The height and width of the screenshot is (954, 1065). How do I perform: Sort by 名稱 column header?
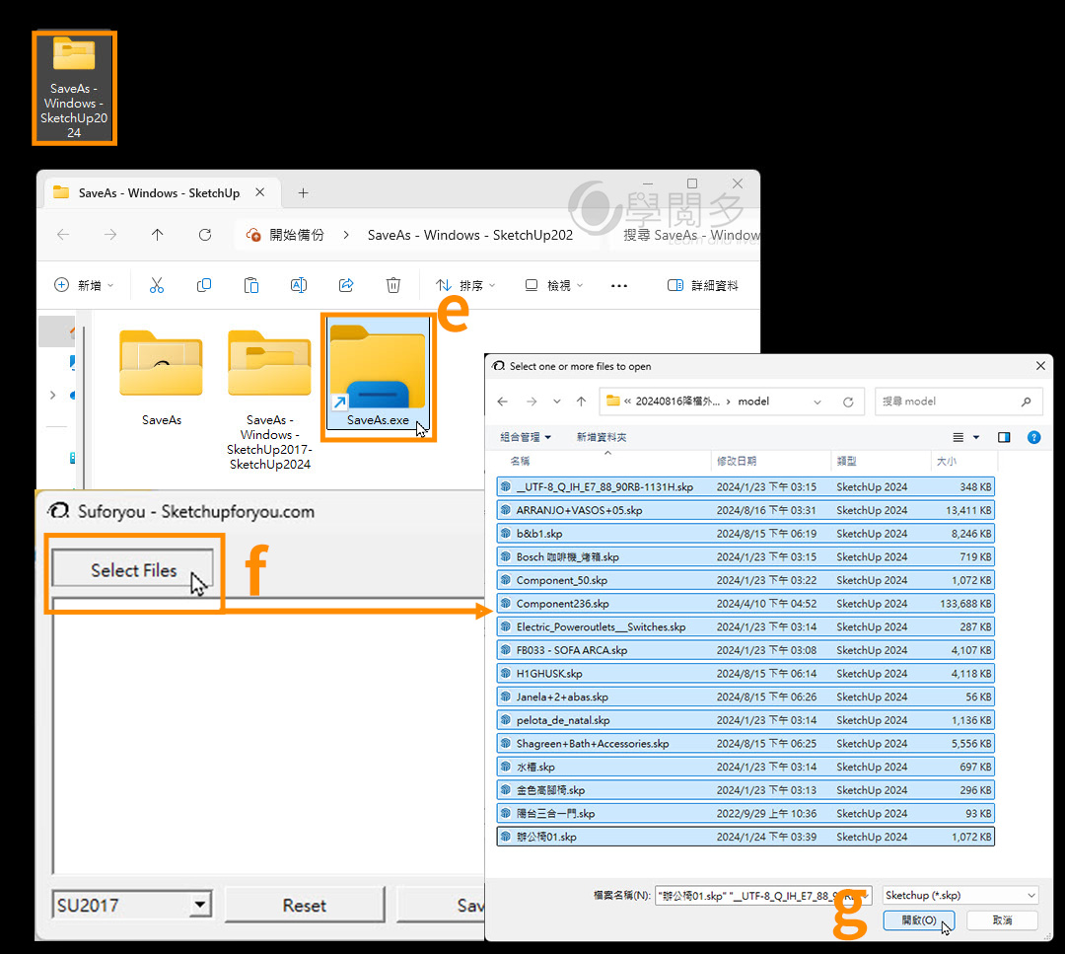520,462
